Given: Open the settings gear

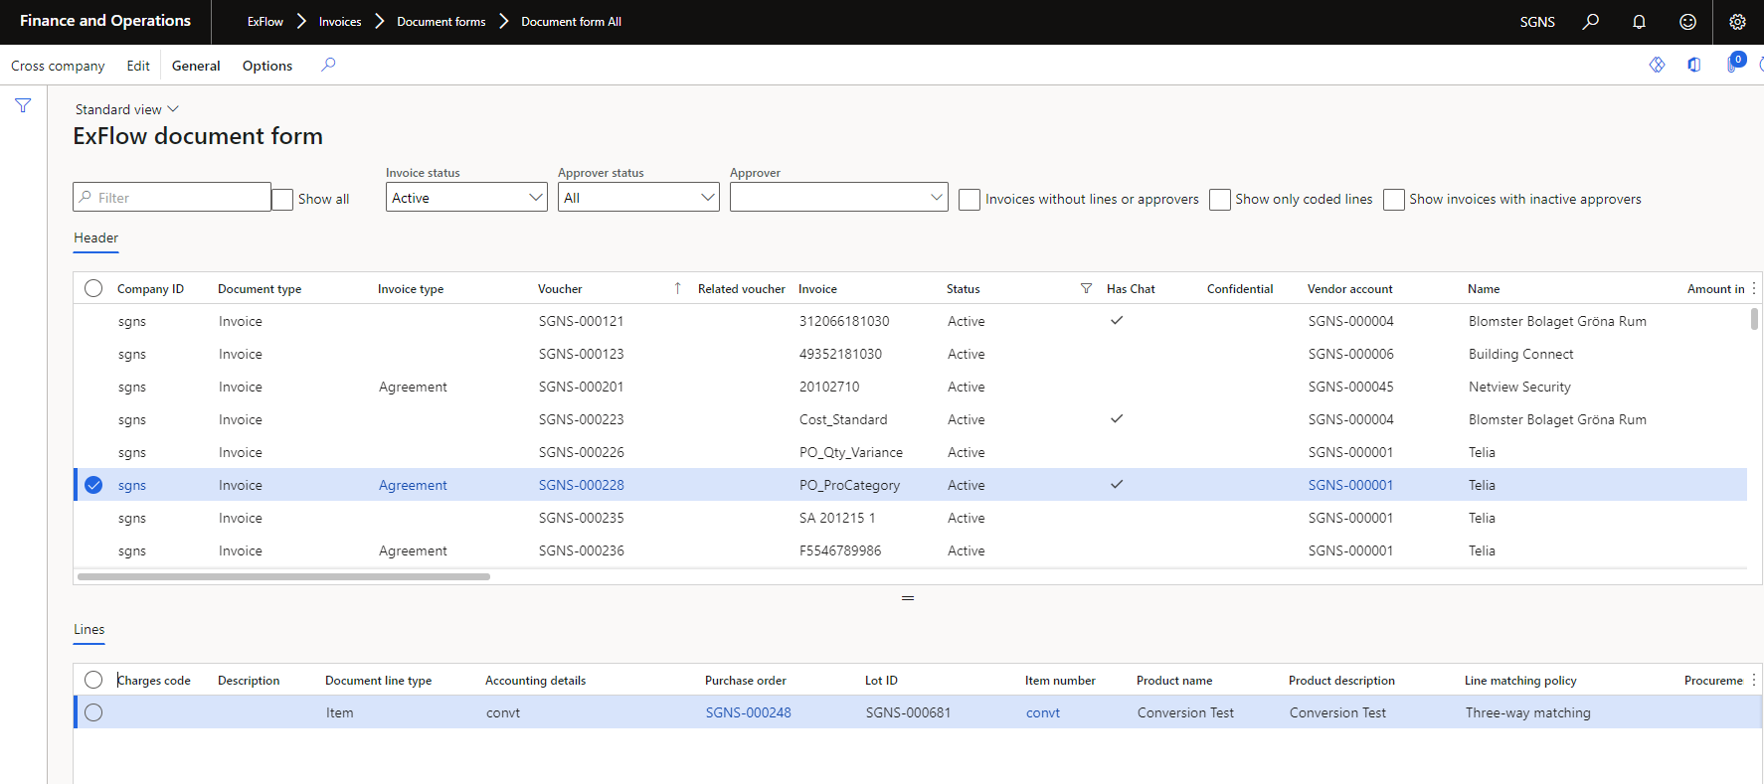Looking at the screenshot, I should [x=1737, y=21].
